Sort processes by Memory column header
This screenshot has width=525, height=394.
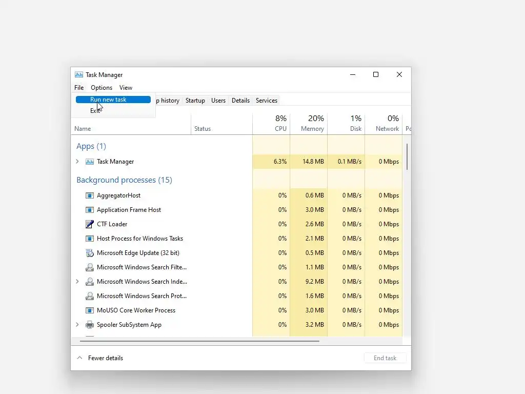[309, 124]
